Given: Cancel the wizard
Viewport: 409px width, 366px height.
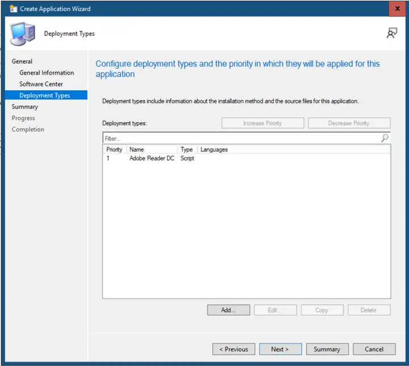Looking at the screenshot, I should (374, 349).
